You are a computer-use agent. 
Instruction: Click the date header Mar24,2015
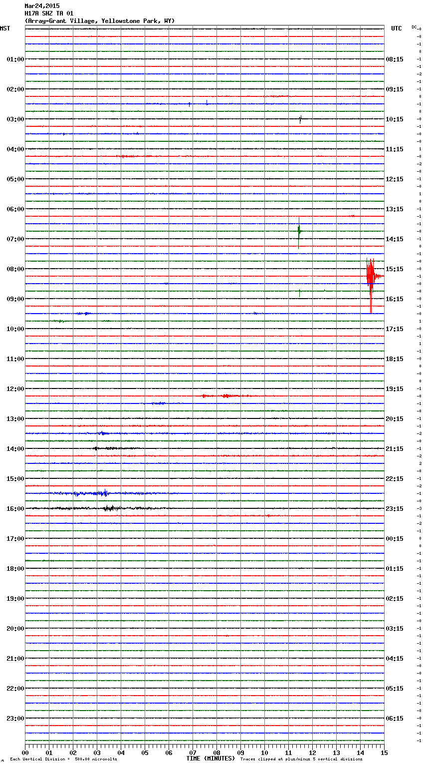[x=42, y=6]
